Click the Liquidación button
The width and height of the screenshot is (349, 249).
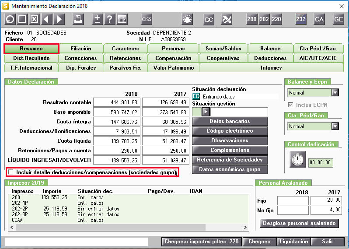(x=294, y=242)
